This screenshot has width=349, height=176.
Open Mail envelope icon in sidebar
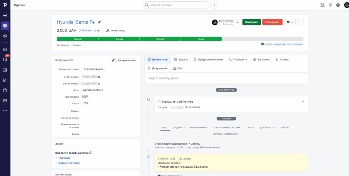(x=5, y=50)
